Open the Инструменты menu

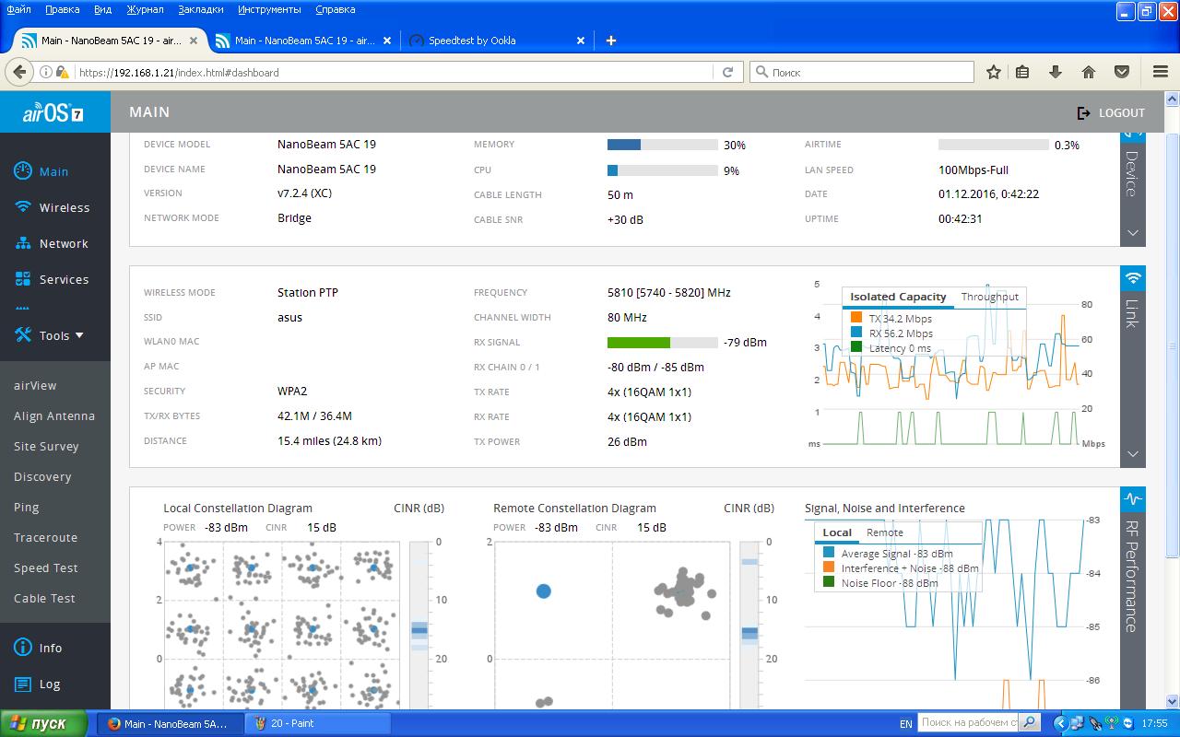(x=269, y=9)
